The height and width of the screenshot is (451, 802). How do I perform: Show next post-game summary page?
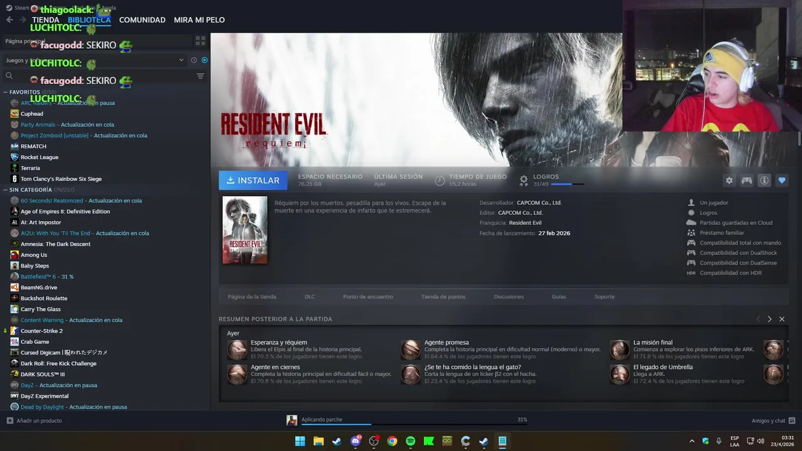(770, 319)
